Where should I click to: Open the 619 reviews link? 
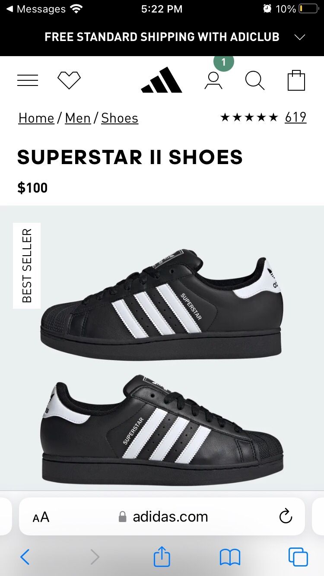[295, 117]
